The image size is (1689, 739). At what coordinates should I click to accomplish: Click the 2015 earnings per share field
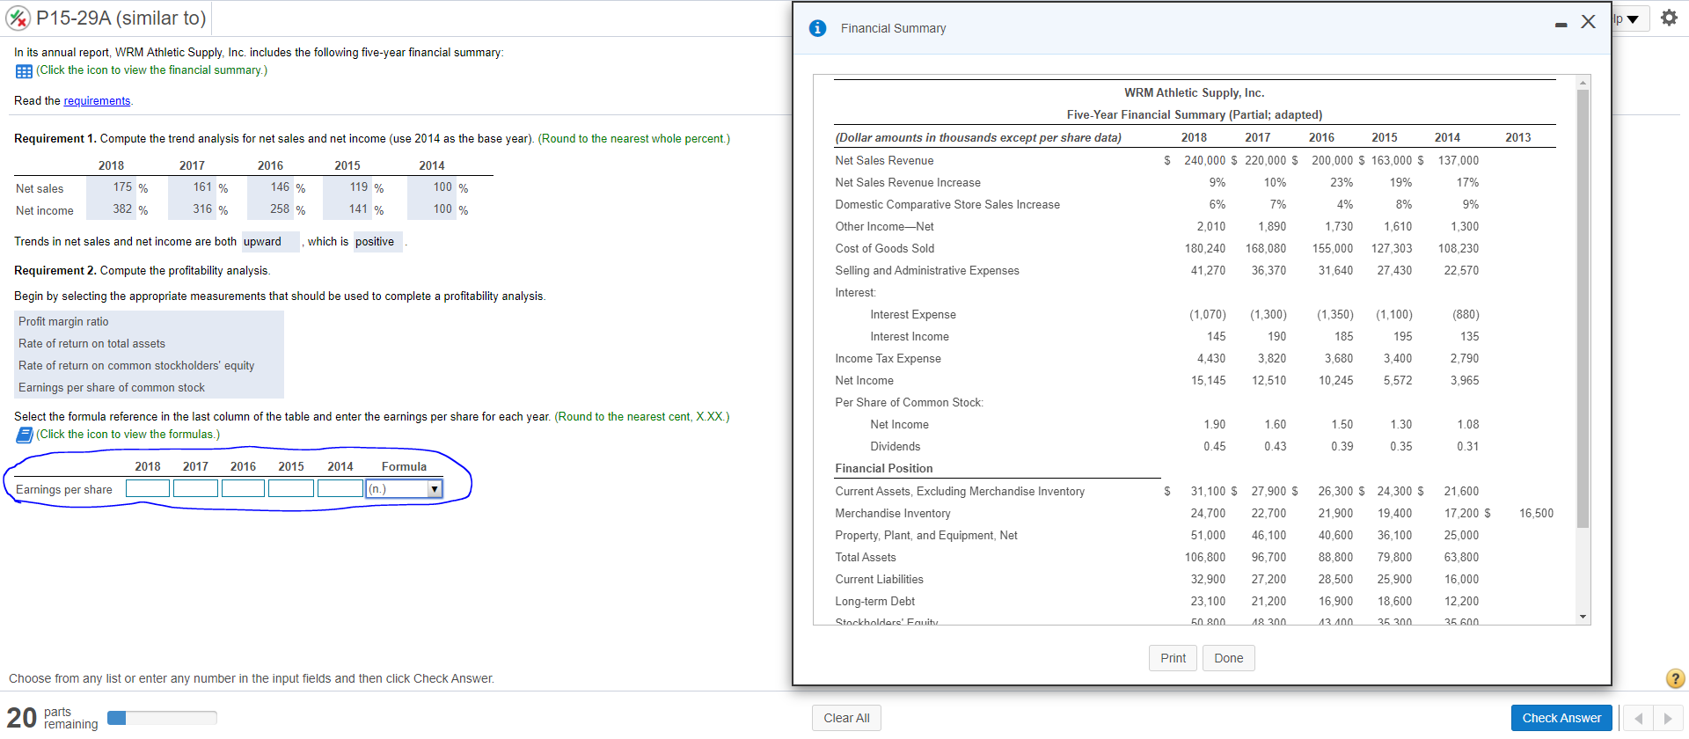point(291,488)
